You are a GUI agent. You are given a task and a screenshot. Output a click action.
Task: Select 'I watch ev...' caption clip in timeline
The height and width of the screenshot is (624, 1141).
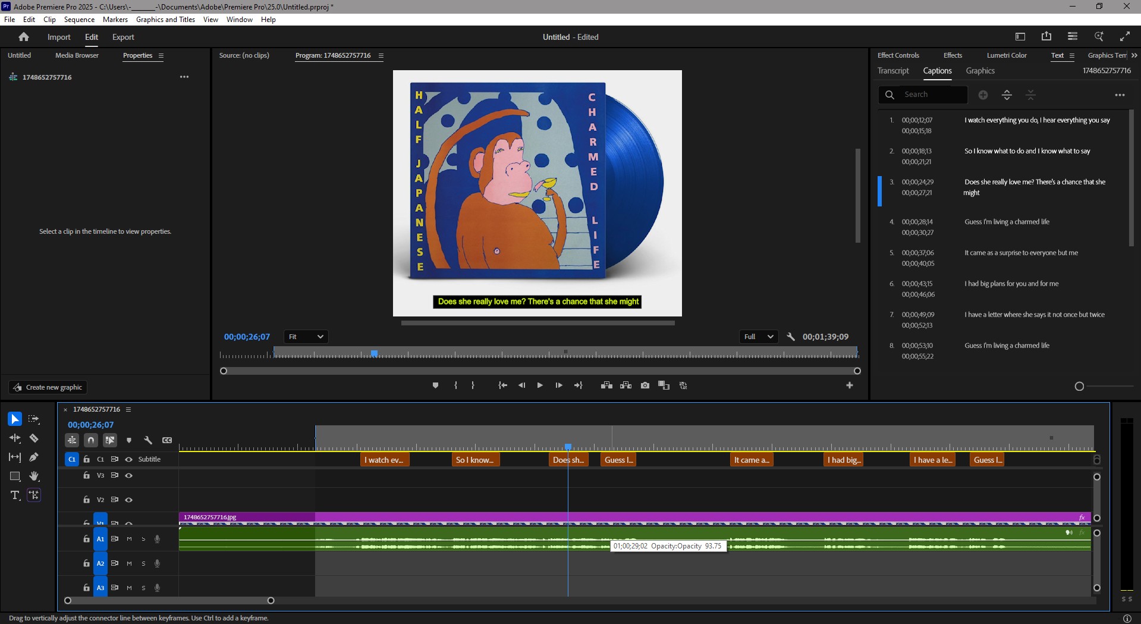click(385, 460)
